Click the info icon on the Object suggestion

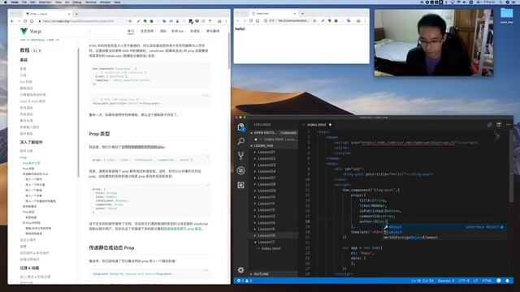point(502,227)
